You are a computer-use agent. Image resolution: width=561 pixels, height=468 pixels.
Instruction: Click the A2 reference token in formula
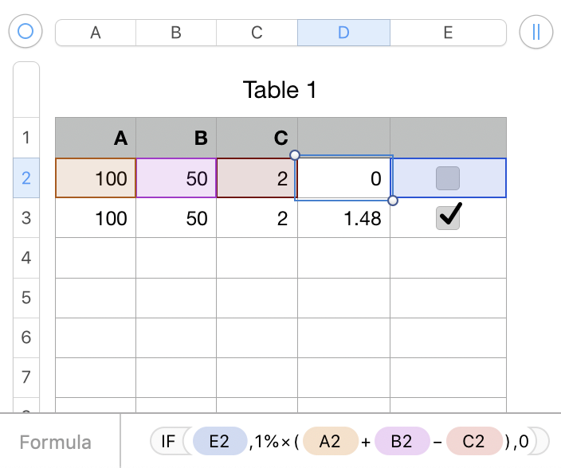329,441
